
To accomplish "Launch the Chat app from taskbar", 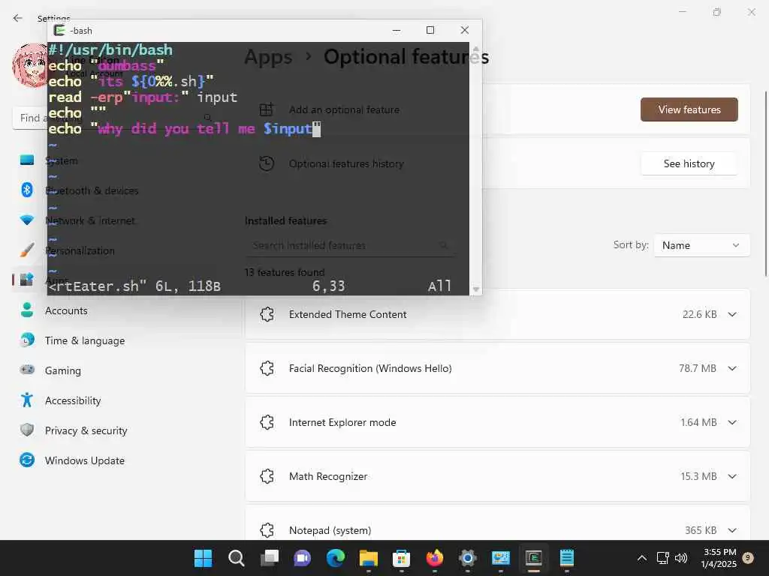I will click(x=302, y=558).
